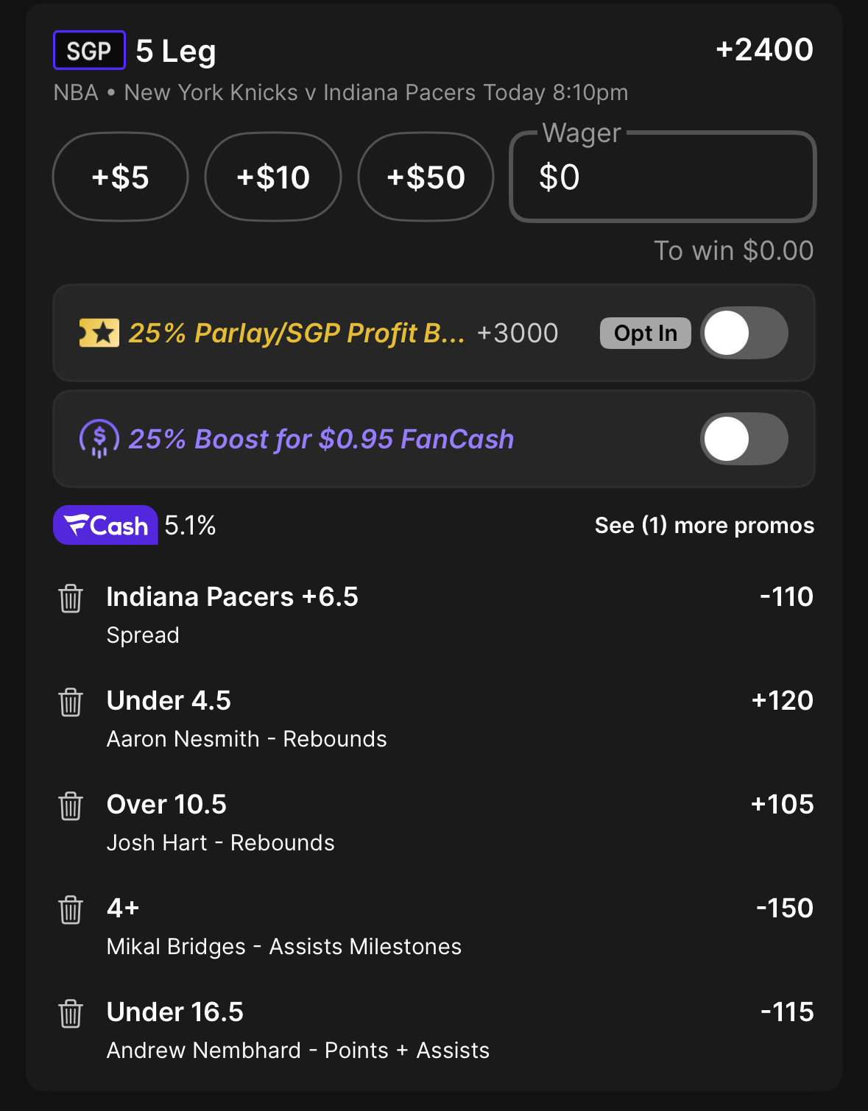868x1111 pixels.
Task: Click the Opt In button
Action: pyautogui.click(x=645, y=334)
